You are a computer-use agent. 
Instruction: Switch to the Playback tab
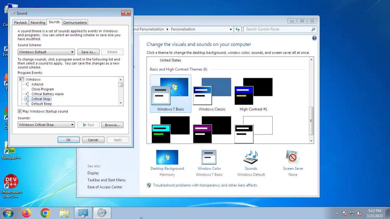click(x=21, y=23)
